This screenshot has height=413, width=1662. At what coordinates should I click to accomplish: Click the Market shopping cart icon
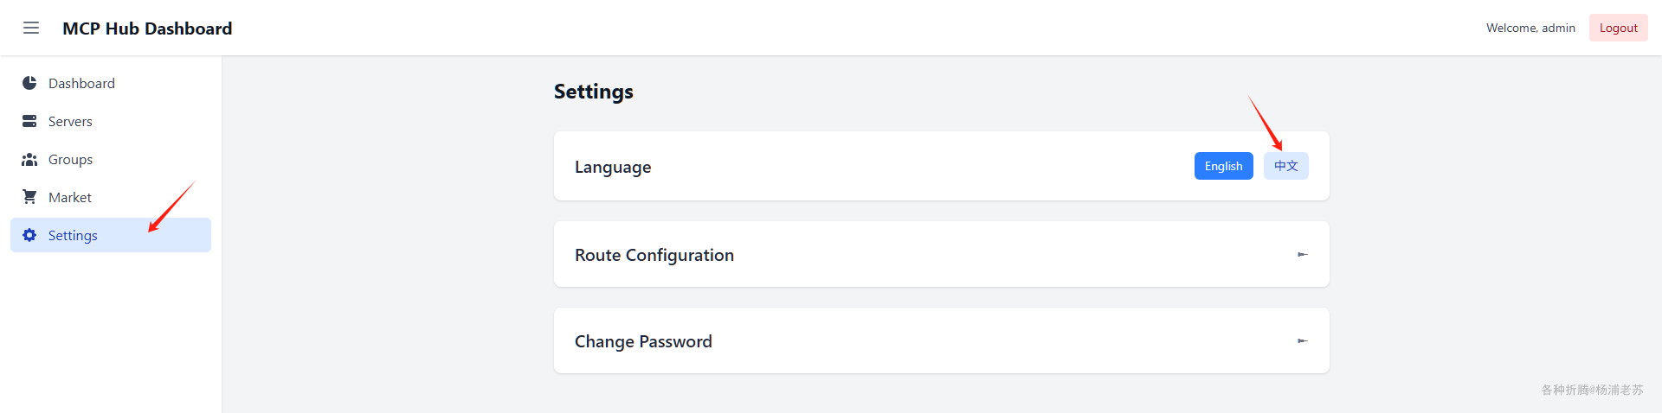click(x=29, y=197)
